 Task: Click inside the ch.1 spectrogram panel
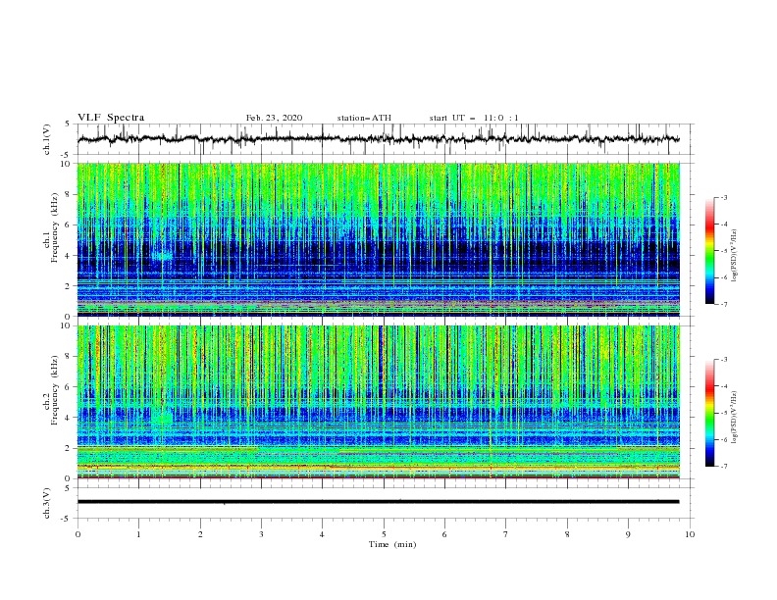(x=379, y=239)
